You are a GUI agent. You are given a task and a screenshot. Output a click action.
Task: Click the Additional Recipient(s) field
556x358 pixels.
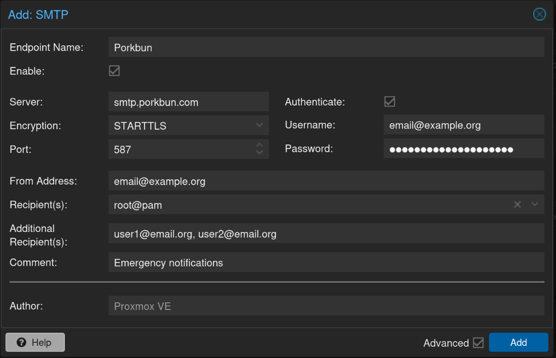[326, 234]
